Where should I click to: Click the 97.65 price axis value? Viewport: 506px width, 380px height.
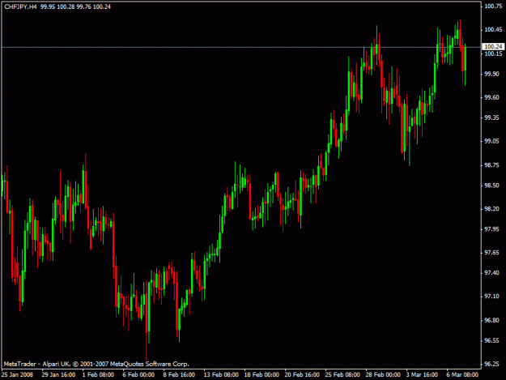tap(492, 253)
